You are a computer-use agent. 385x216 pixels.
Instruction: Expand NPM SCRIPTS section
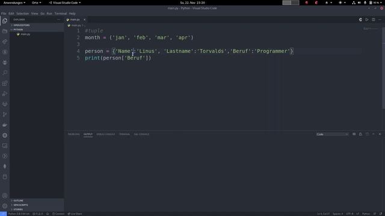pyautogui.click(x=37, y=205)
